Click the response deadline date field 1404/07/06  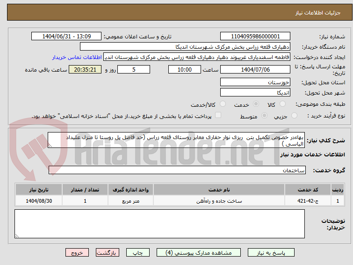pos(255,69)
